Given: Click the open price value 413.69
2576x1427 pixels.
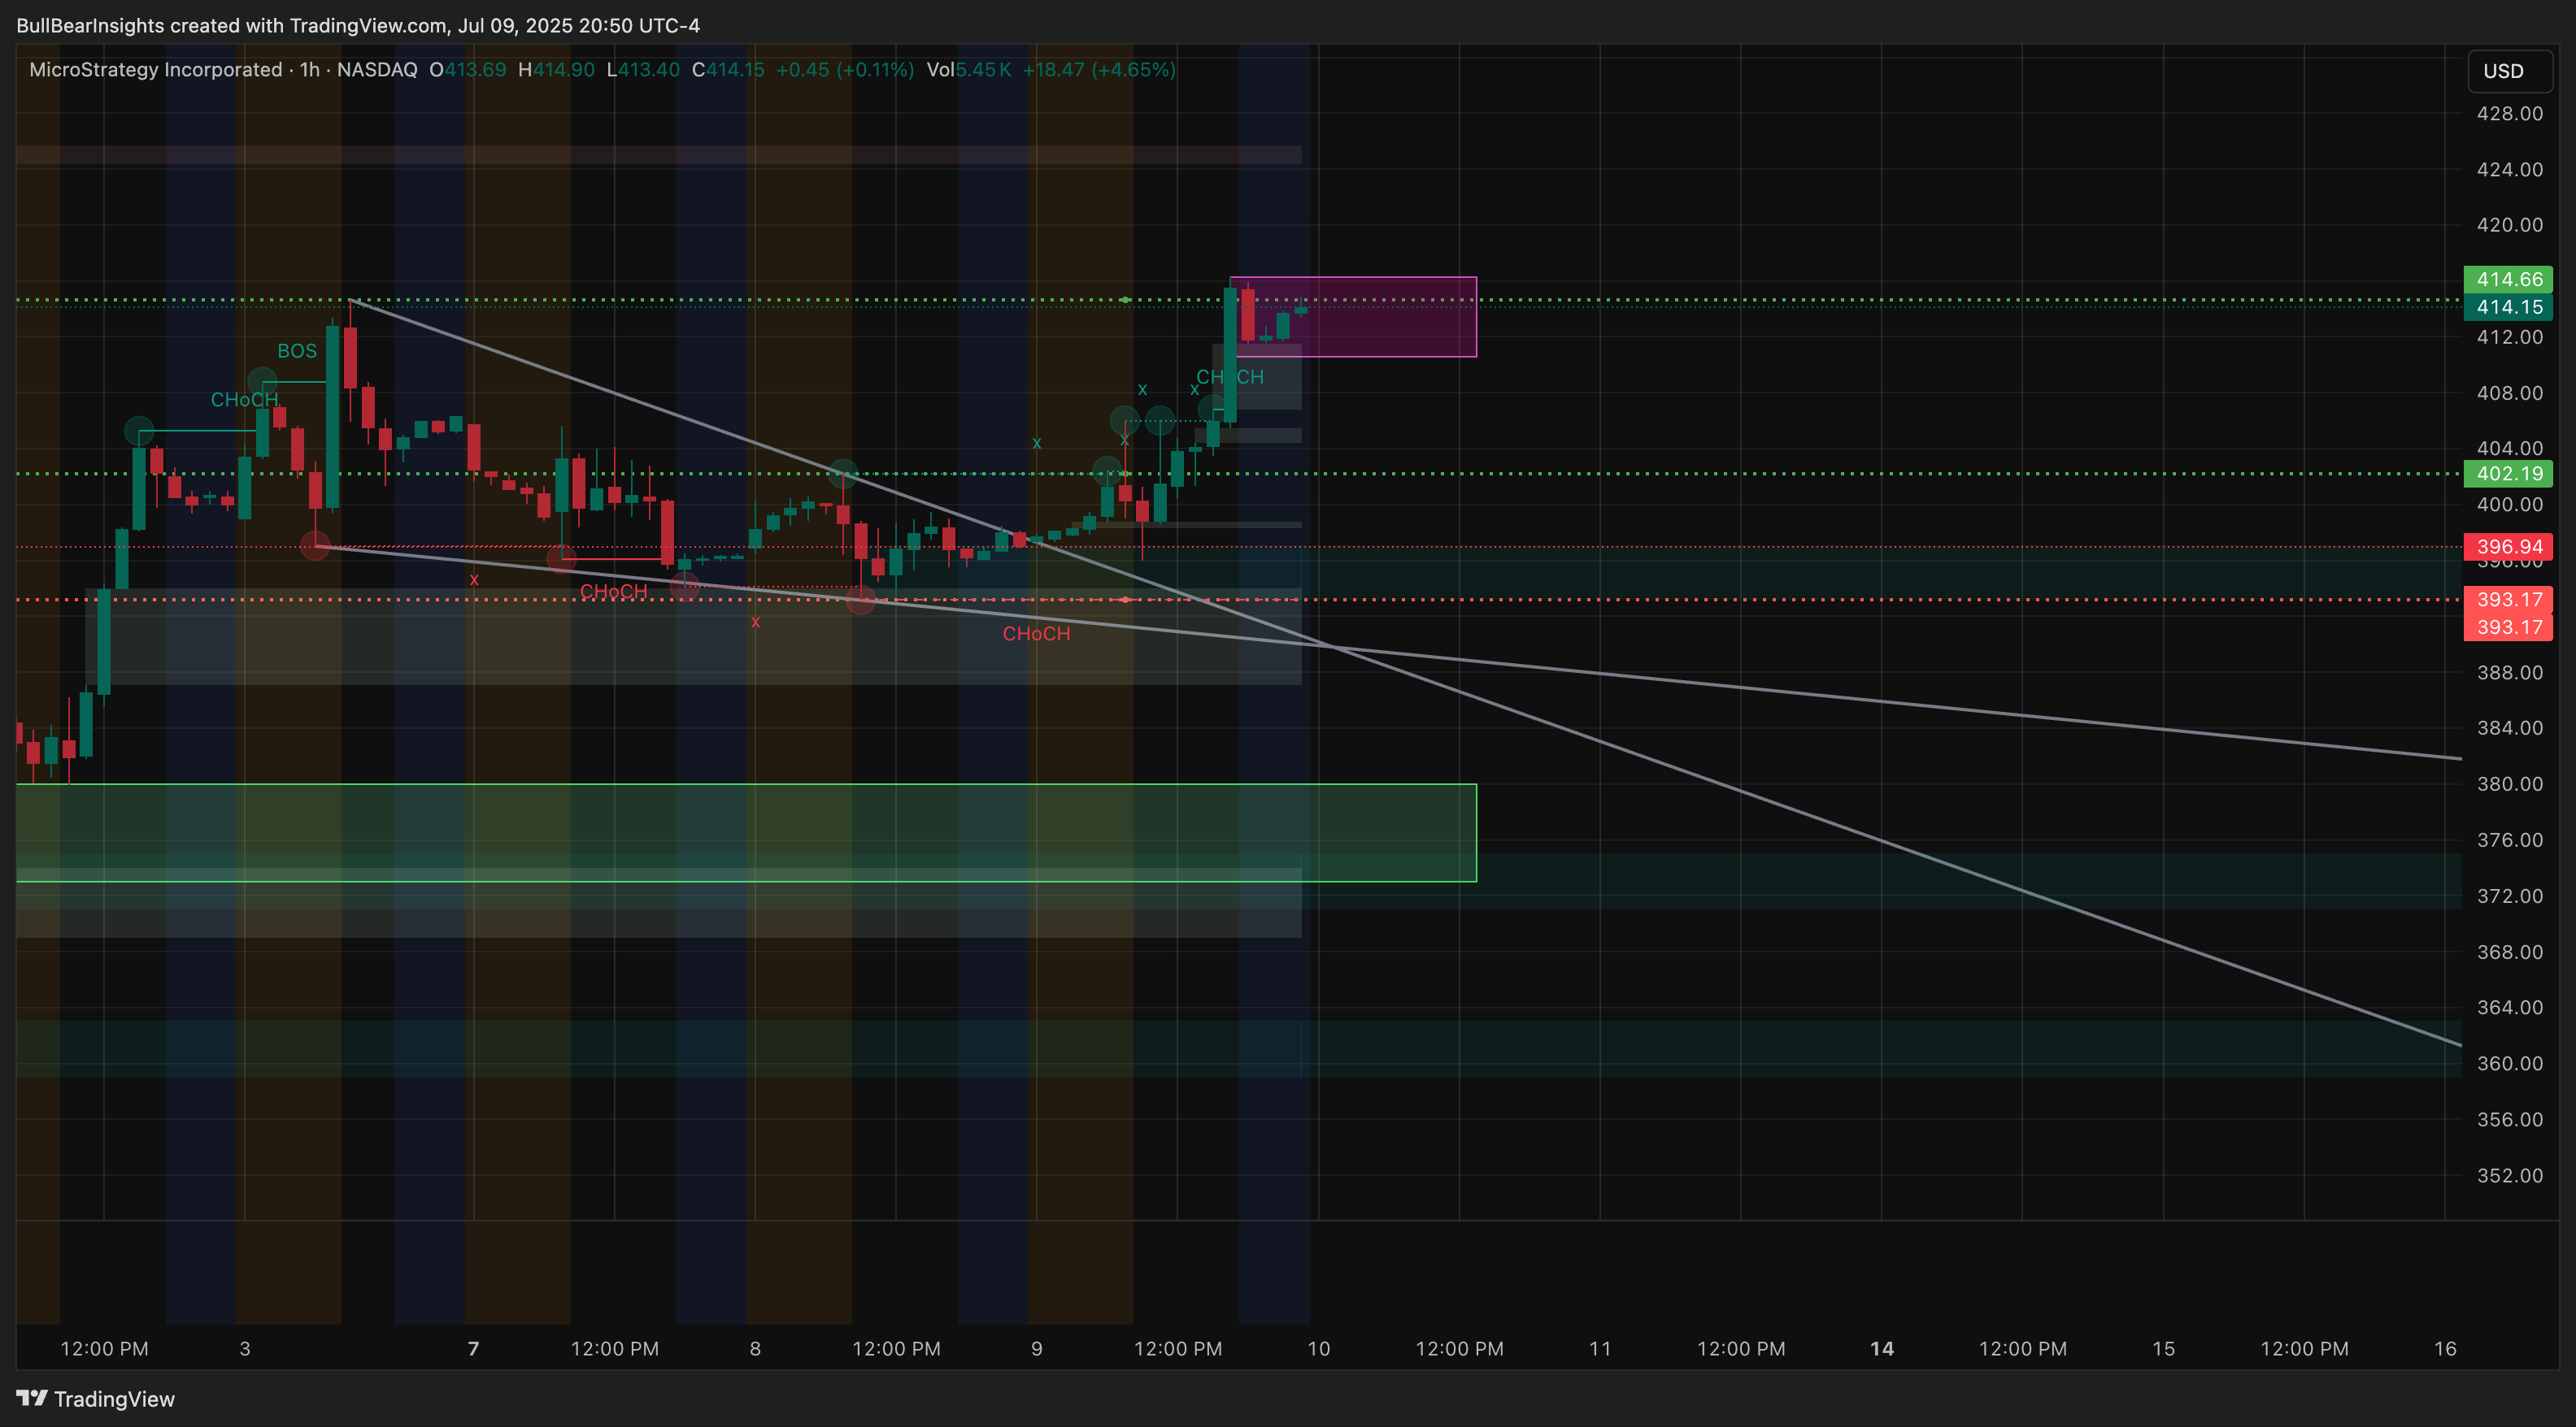Looking at the screenshot, I should pyautogui.click(x=475, y=70).
